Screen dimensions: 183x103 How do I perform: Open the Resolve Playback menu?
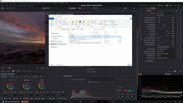[40, 3]
